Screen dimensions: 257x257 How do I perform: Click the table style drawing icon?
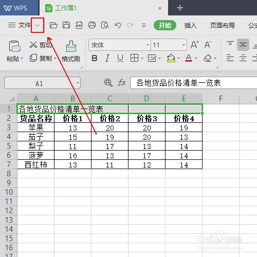tap(152, 58)
